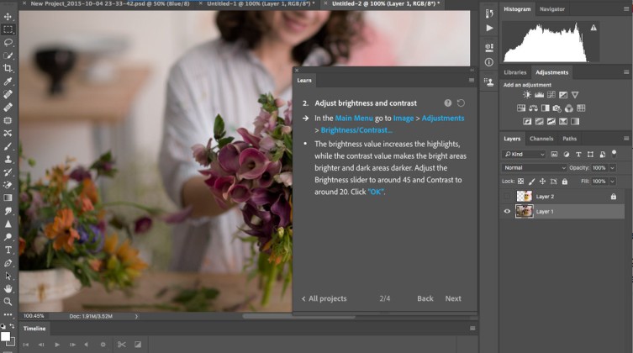Split the clip with the timeline scissors icon
This screenshot has height=353, width=633.
pos(122,344)
